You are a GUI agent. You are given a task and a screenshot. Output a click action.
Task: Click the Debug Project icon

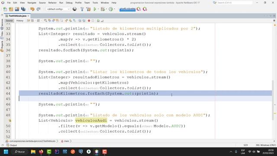103,9
